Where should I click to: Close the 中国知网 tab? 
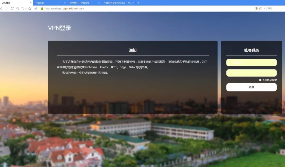coord(65,3)
